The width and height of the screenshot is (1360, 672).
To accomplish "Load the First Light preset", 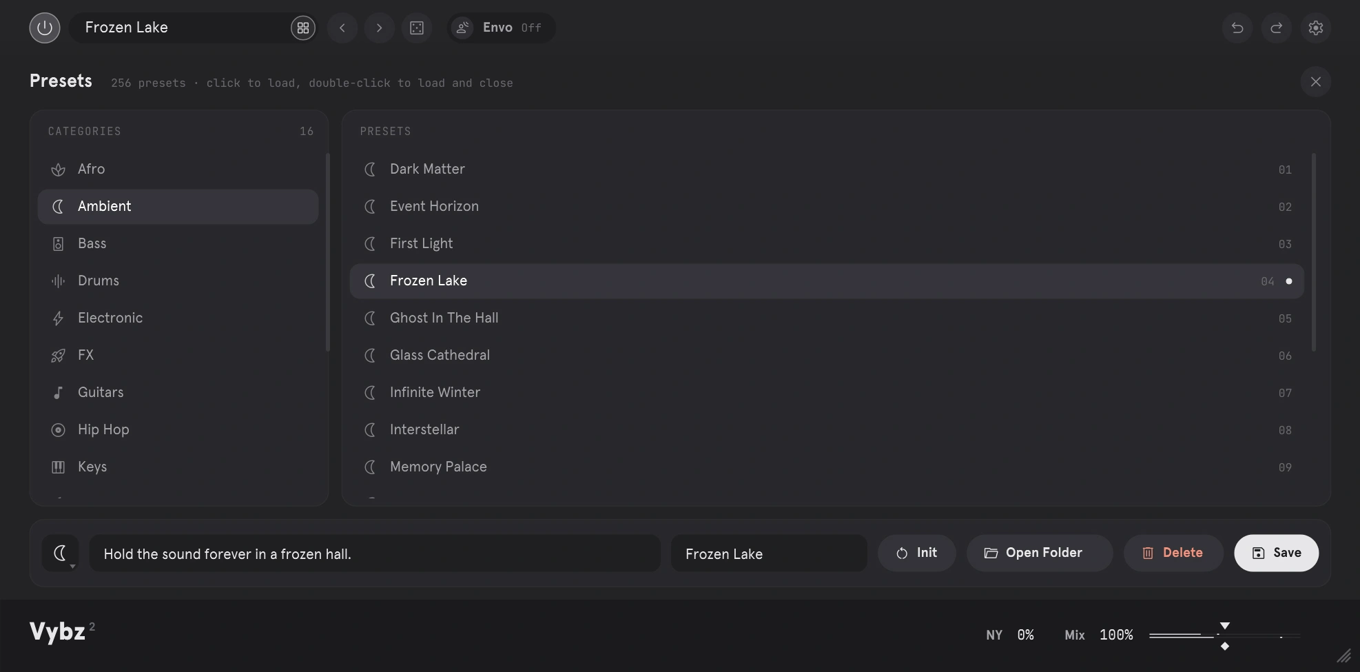I will tap(827, 243).
